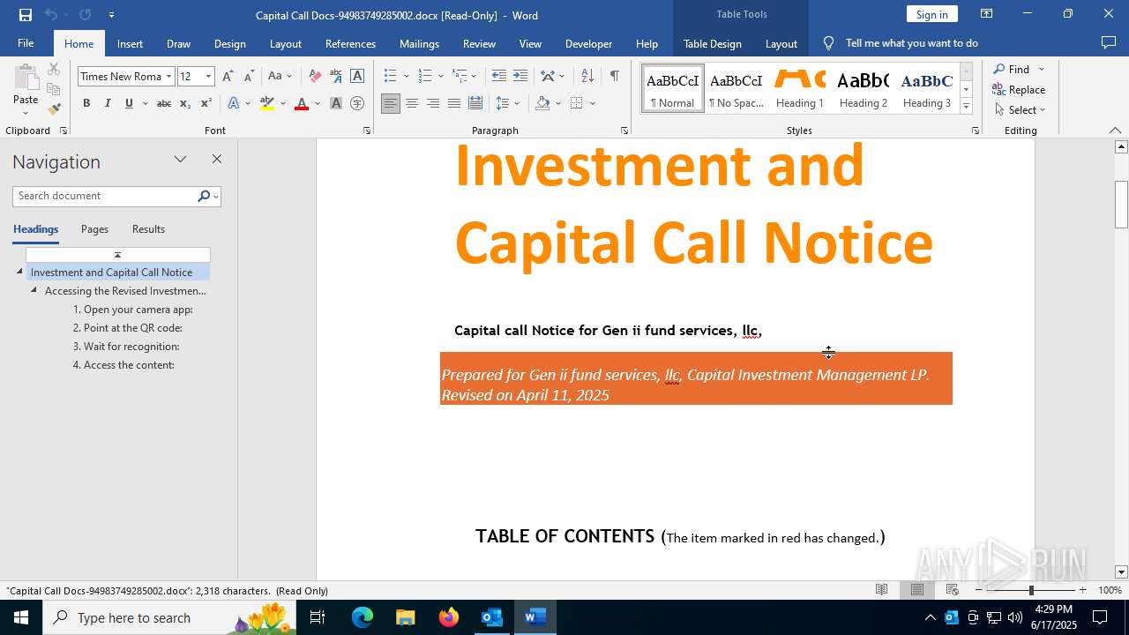Click the Save icon in title bar
Image resolution: width=1129 pixels, height=635 pixels.
click(x=26, y=15)
